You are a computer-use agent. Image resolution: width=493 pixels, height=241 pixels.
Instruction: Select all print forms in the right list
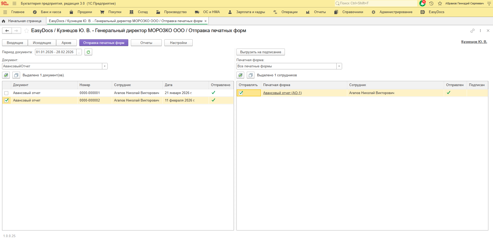pos(240,75)
